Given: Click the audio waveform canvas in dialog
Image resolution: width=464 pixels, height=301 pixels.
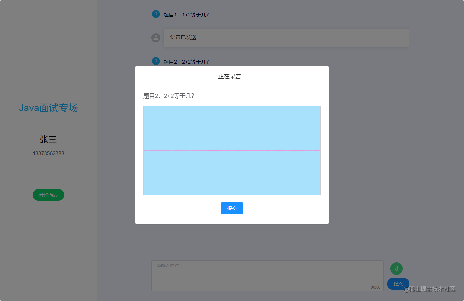Looking at the screenshot, I should coord(232,150).
